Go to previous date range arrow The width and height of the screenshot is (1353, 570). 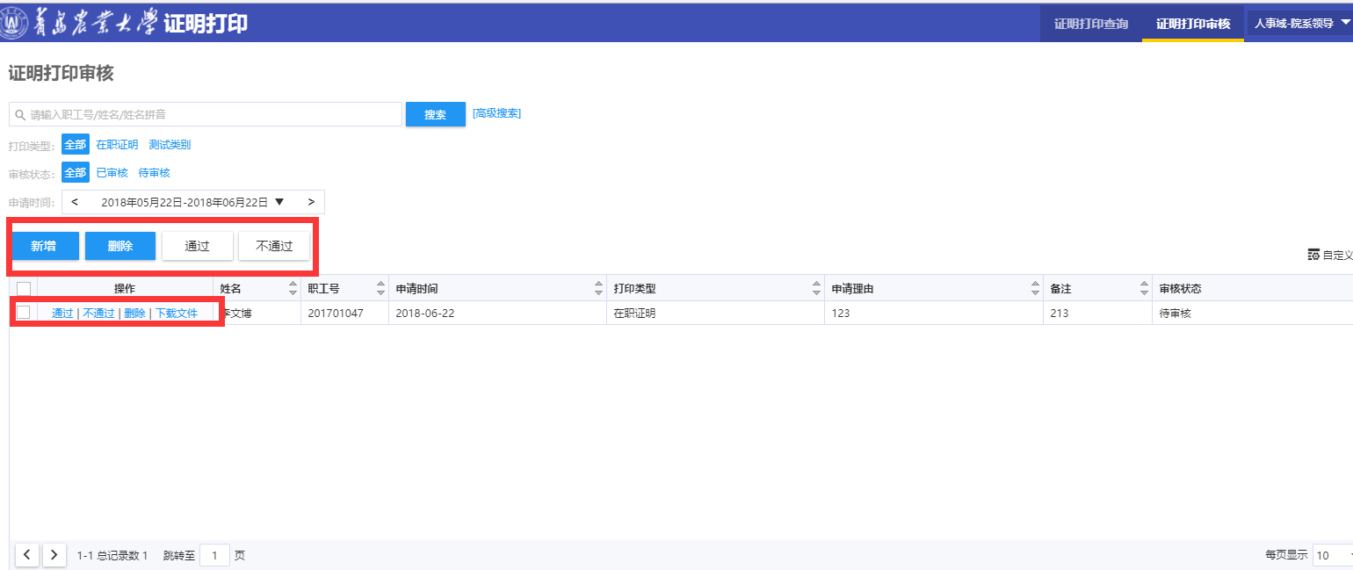coord(75,202)
